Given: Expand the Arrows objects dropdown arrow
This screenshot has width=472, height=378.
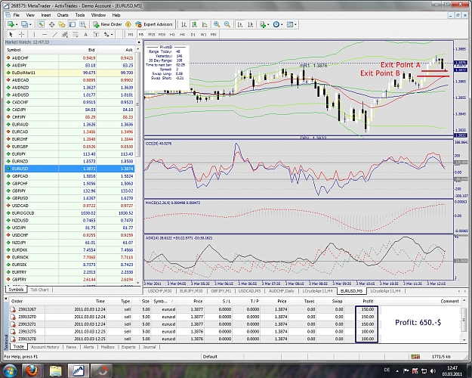Looking at the screenshot, I should click(x=112, y=34).
